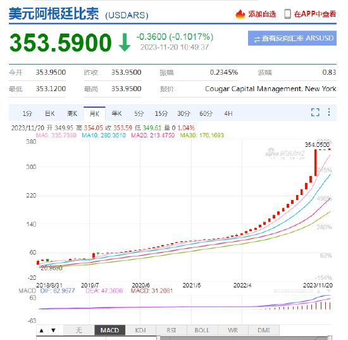The height and width of the screenshot is (340, 348).
Task: Click the 2023/11/20 date axis label
Action: point(318,285)
